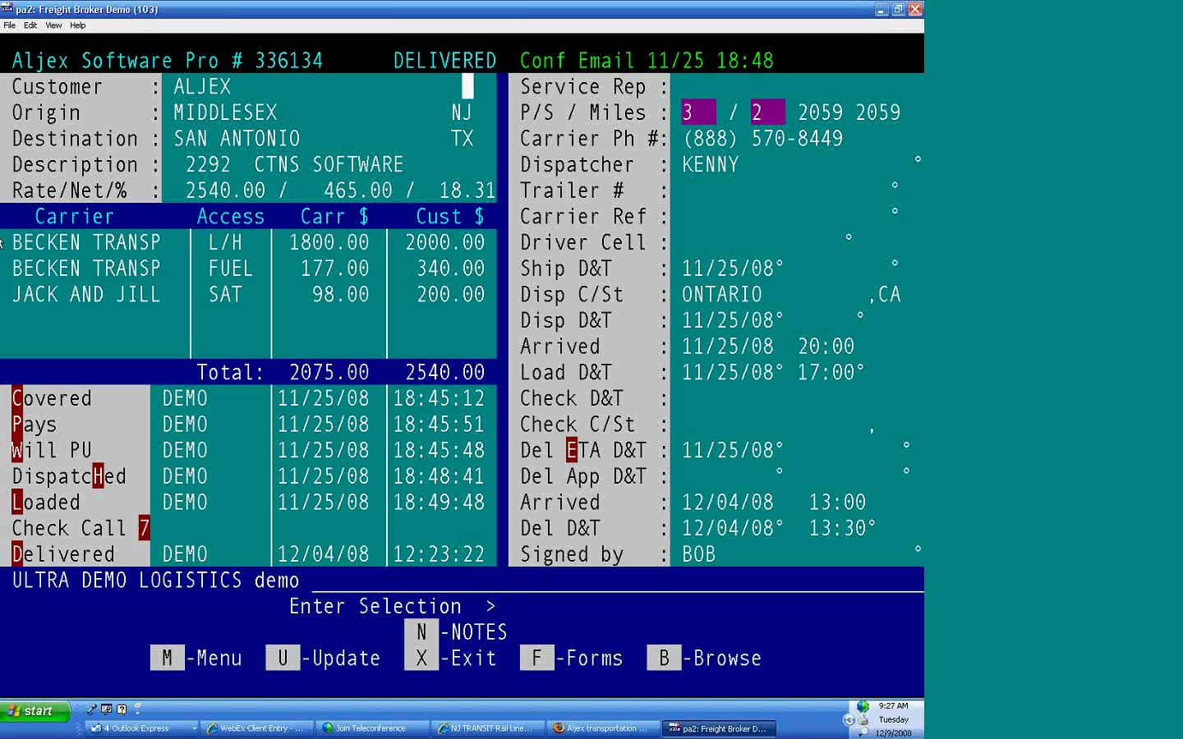The width and height of the screenshot is (1183, 739).
Task: Switch to Aljex transportation browser window
Action: (602, 728)
